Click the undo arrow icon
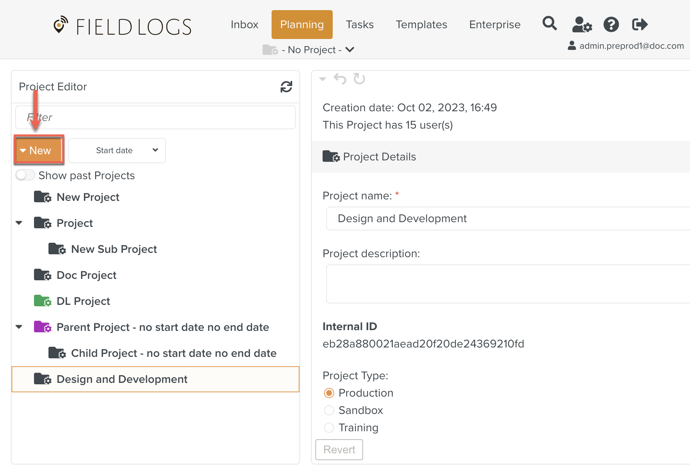The height and width of the screenshot is (471, 690). click(340, 78)
